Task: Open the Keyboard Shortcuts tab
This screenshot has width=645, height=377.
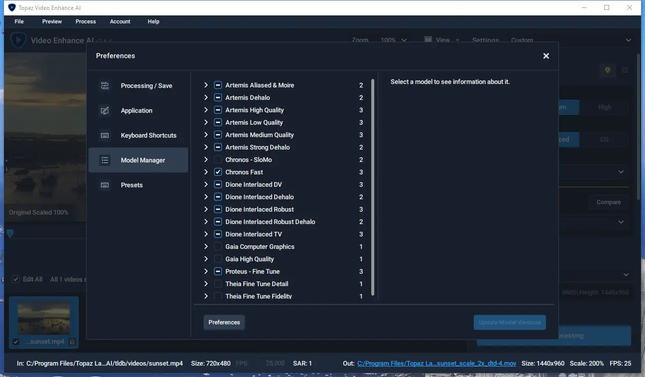Action: click(x=138, y=135)
